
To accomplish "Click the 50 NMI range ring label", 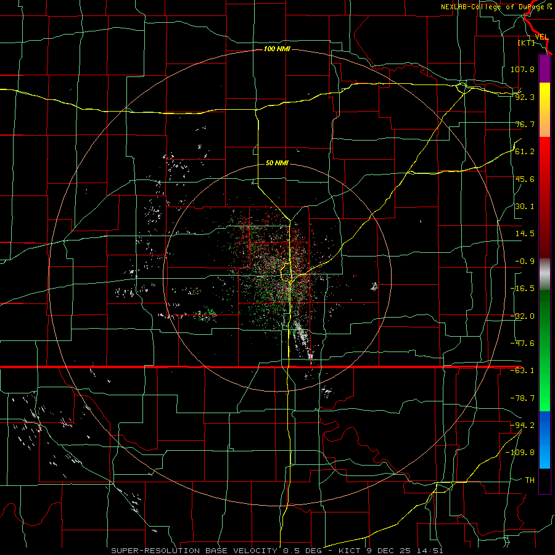I will click(277, 163).
